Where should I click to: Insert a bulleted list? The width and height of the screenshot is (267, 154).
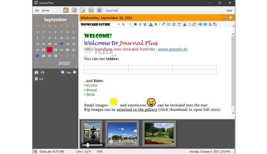coord(169,24)
